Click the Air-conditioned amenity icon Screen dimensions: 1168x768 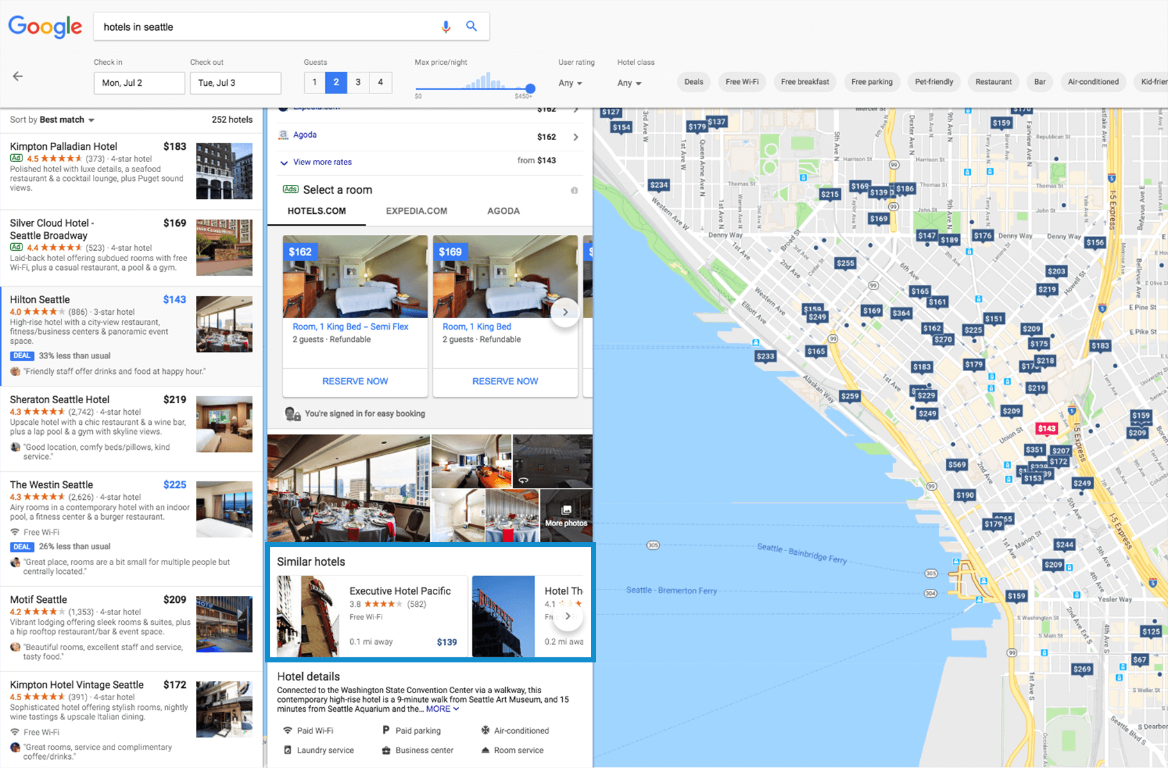485,730
